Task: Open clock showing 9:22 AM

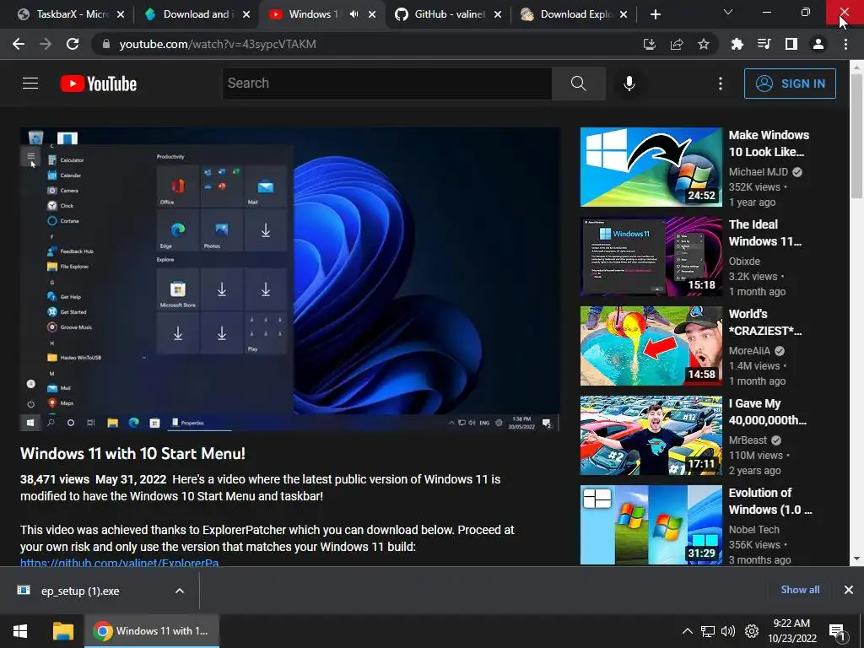Action: tap(791, 631)
